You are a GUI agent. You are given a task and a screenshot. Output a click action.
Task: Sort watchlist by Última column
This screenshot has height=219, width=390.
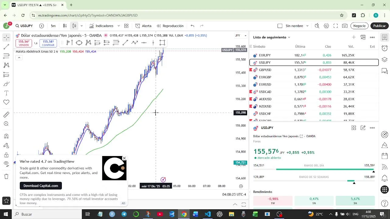point(300,47)
